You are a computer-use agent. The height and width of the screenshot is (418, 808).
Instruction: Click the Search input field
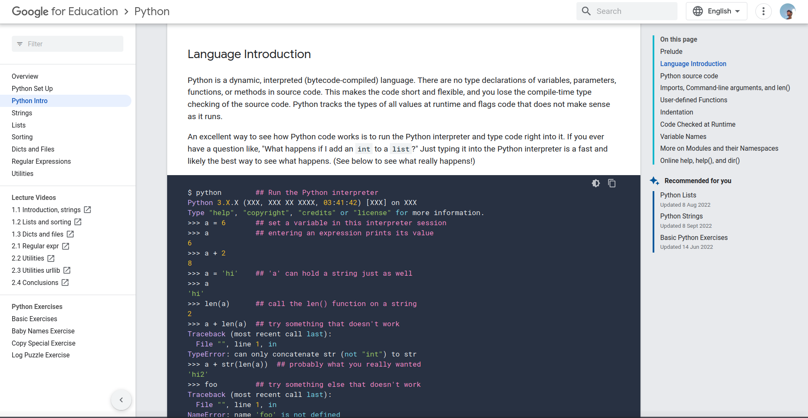click(627, 11)
